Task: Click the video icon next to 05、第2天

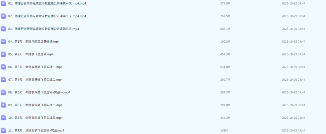Action: click(x=3, y=54)
